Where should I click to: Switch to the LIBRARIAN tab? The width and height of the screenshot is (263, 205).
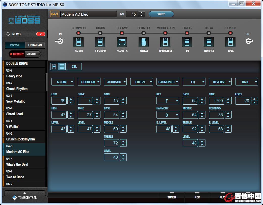tap(35, 45)
